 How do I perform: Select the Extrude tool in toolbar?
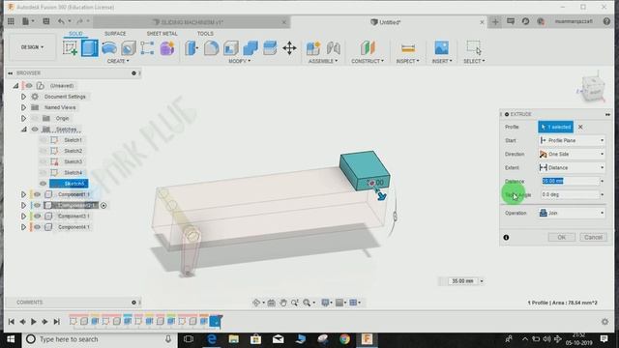tap(90, 48)
